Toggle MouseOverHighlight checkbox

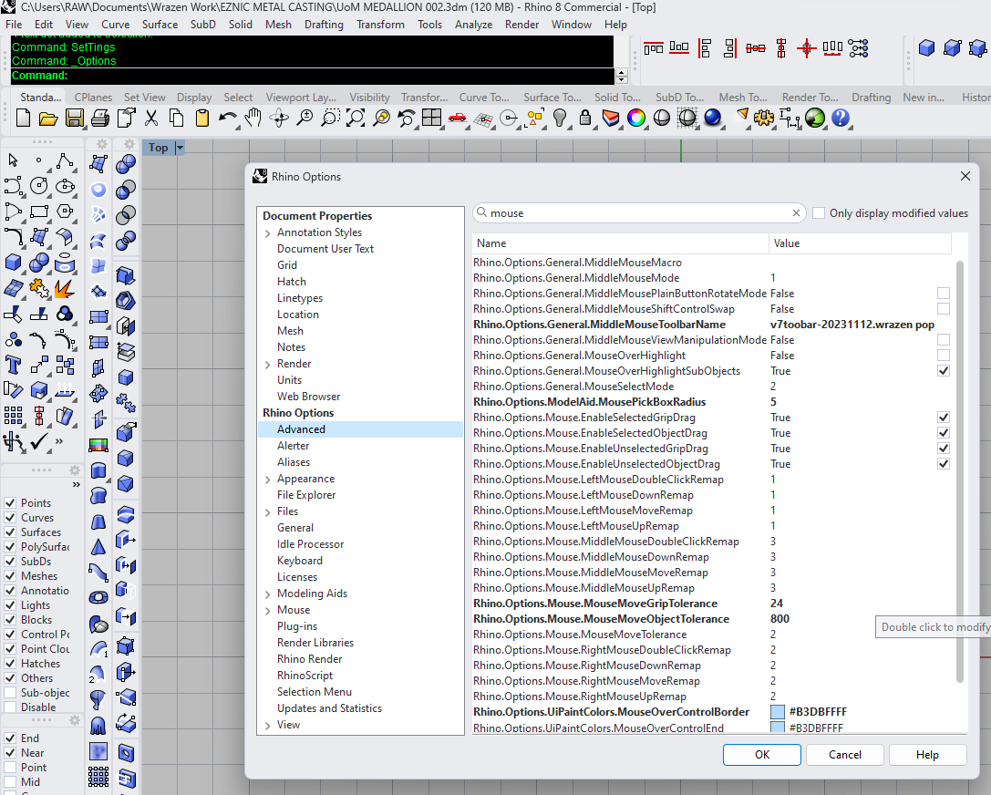[x=944, y=356]
